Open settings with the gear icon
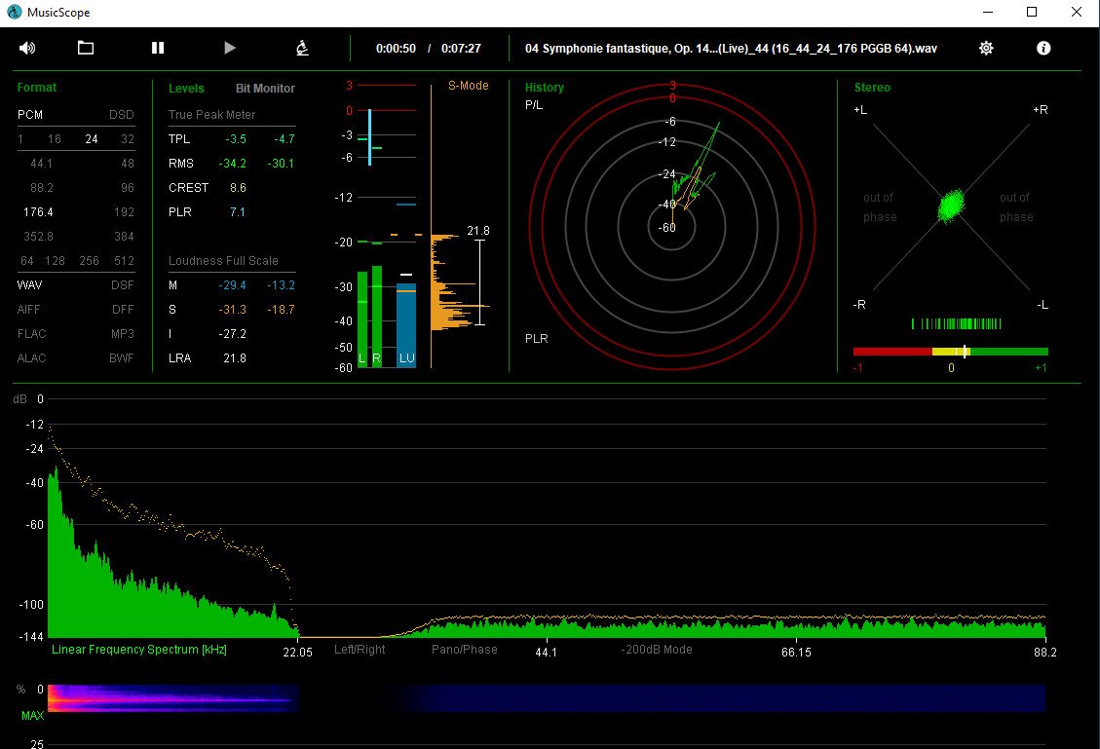Viewport: 1100px width, 749px height. pyautogui.click(x=986, y=48)
